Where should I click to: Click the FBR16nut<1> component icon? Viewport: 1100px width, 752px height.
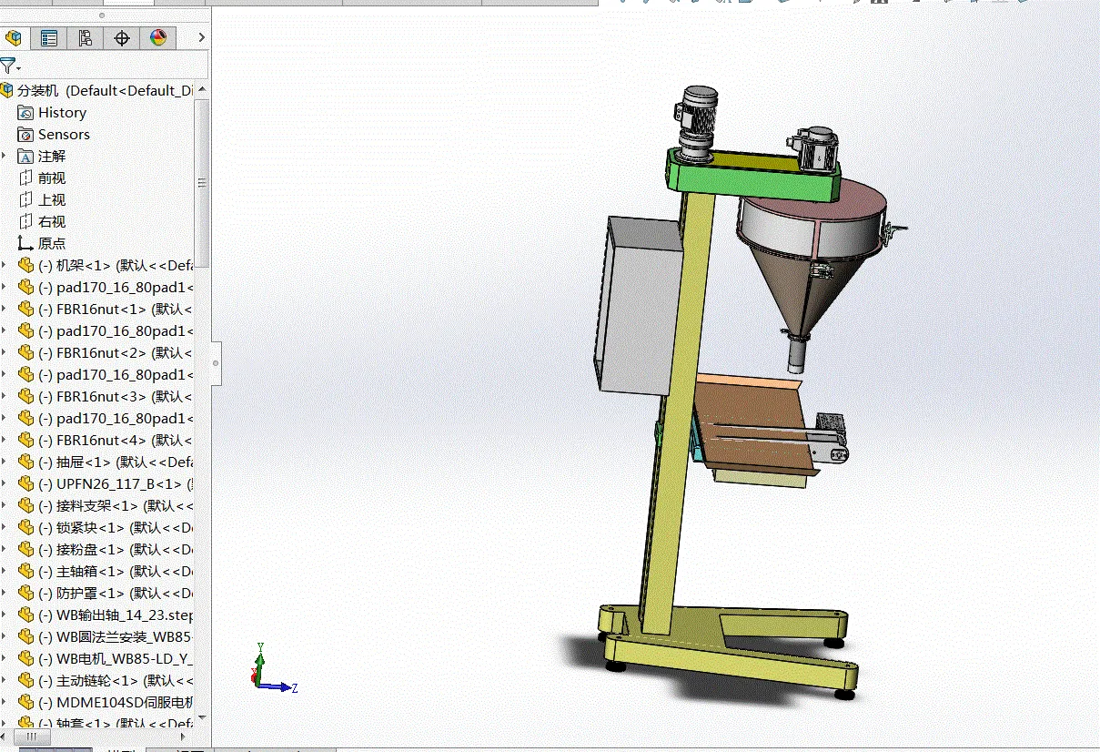(25, 310)
